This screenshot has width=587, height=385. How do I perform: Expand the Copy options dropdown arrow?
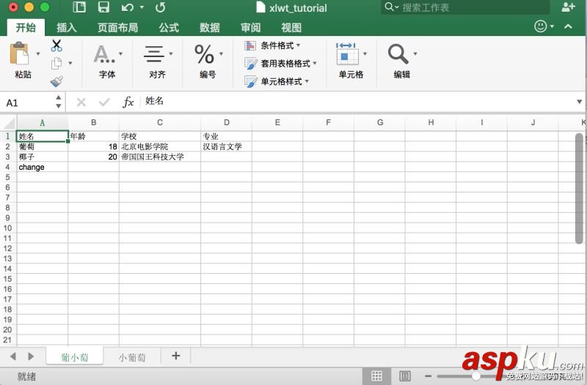(x=70, y=63)
